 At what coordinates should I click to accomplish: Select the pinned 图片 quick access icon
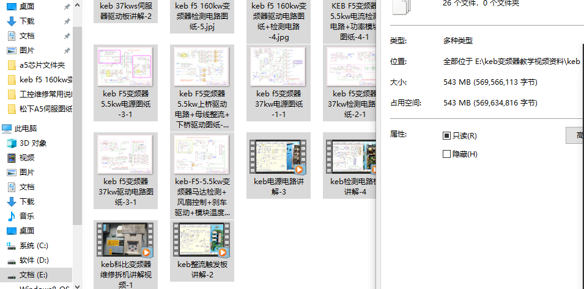(12, 51)
